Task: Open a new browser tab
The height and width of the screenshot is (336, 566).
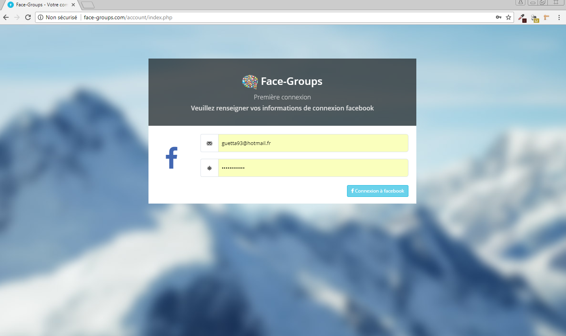Action: point(87,5)
